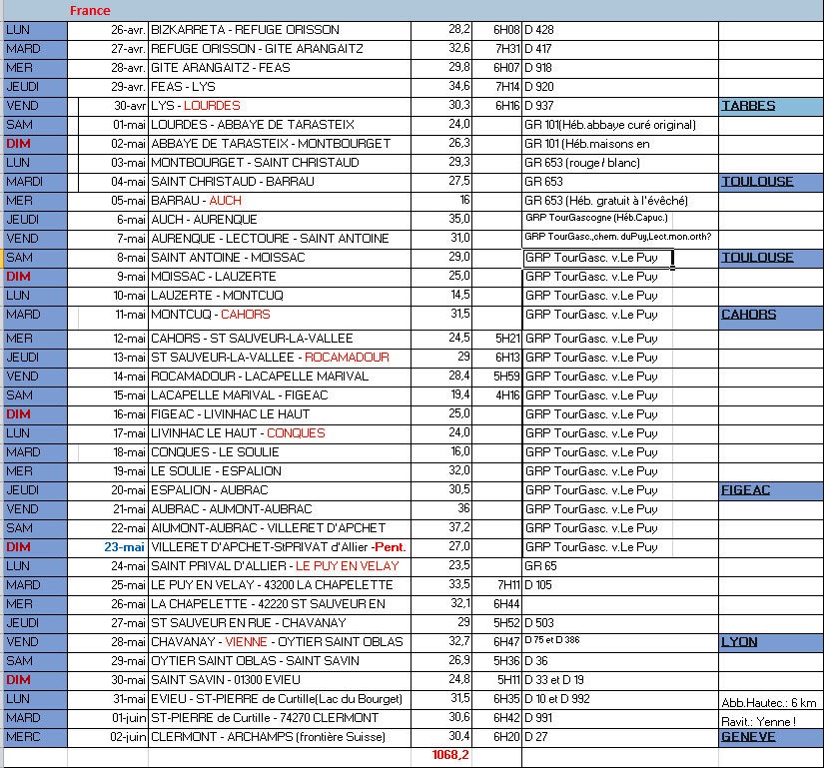Open the GENEVE link

pos(748,737)
